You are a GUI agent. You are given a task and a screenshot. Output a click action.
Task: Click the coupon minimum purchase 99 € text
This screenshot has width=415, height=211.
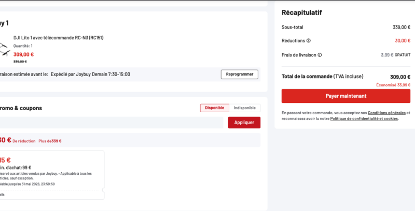tap(16, 168)
